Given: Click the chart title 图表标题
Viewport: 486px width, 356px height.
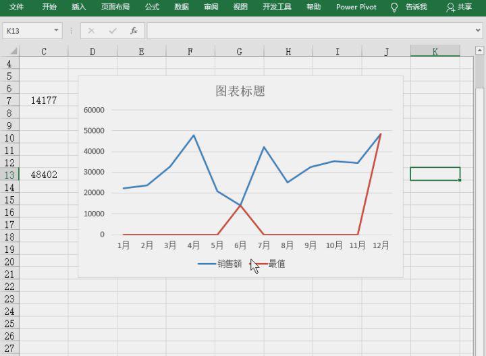Looking at the screenshot, I should click(x=240, y=91).
